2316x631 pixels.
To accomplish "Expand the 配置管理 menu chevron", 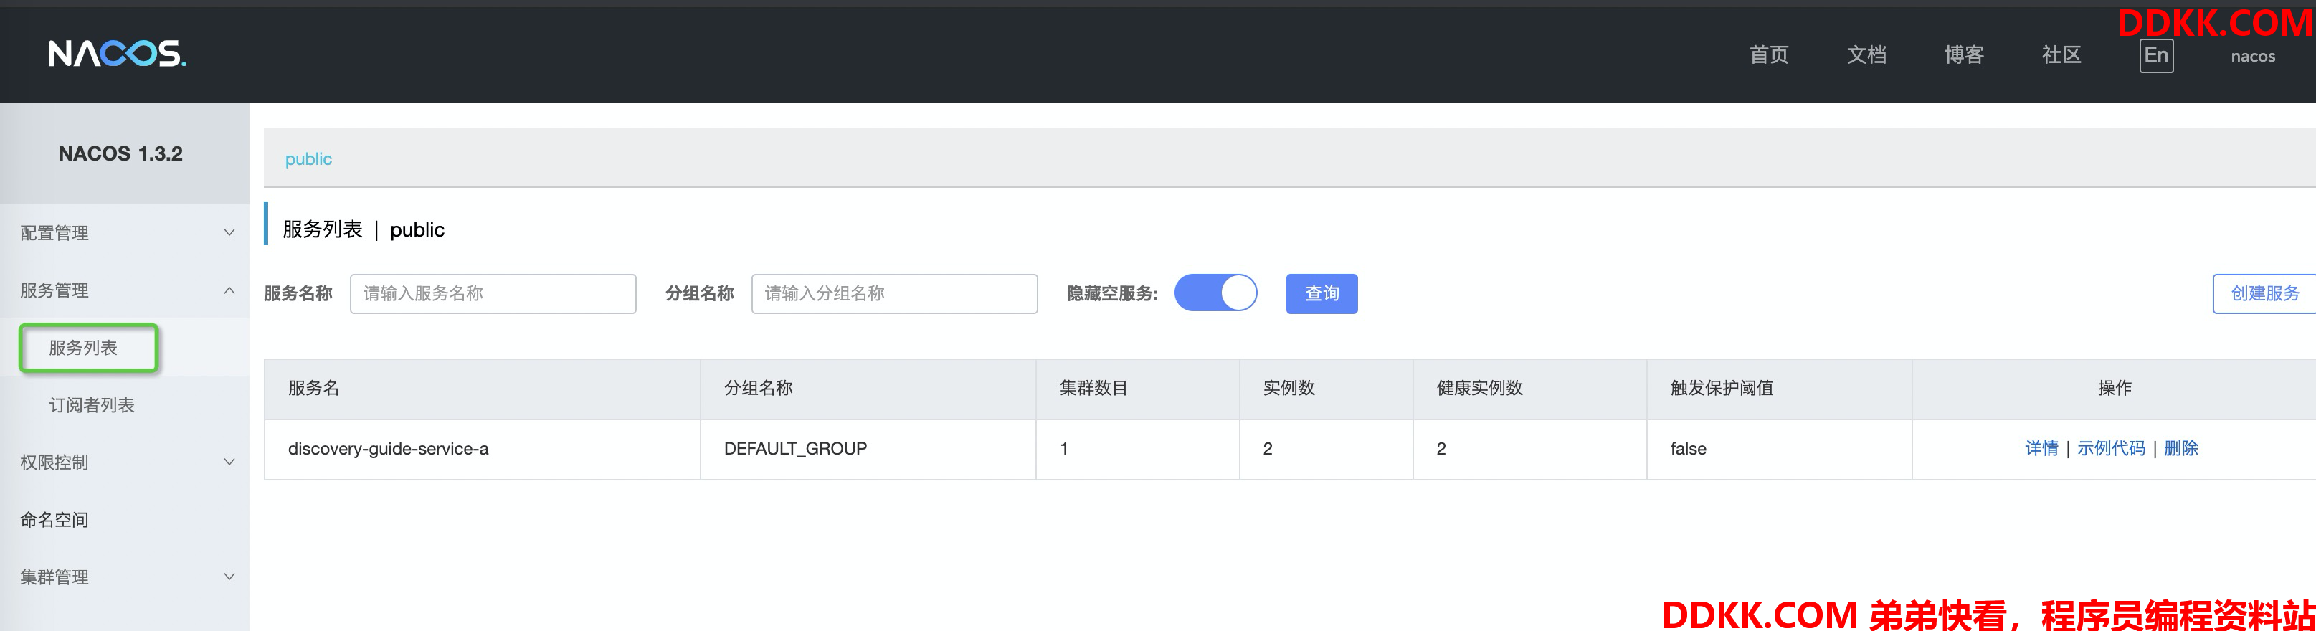I will (x=229, y=233).
